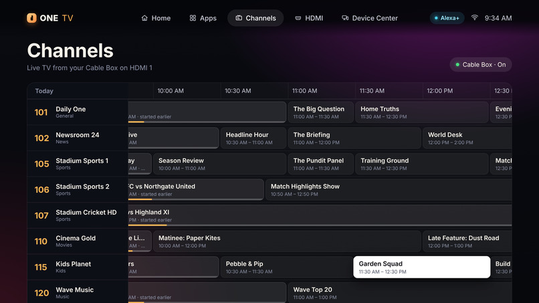The image size is (539, 303).
Task: Select channel 107 Stadium Cricket HD
Action: point(78,215)
